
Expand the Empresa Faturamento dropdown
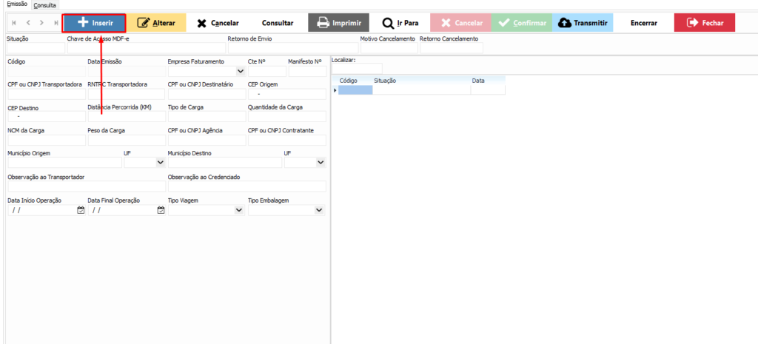pos(240,72)
